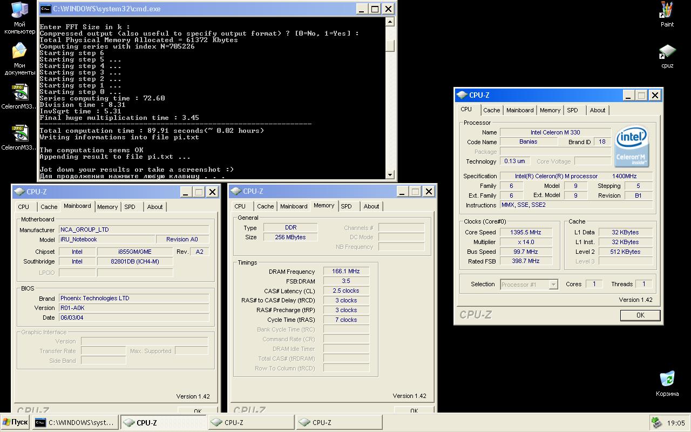This screenshot has height=432, width=691.
Task: Switch to cmd.exe taskbar button
Action: [76, 422]
